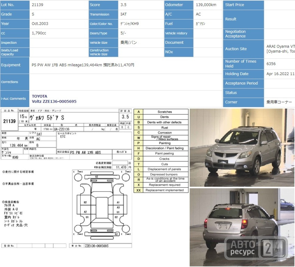This screenshot has height=267, width=295.
Task: Click color code KH9 on sheet
Action: tap(15, 157)
